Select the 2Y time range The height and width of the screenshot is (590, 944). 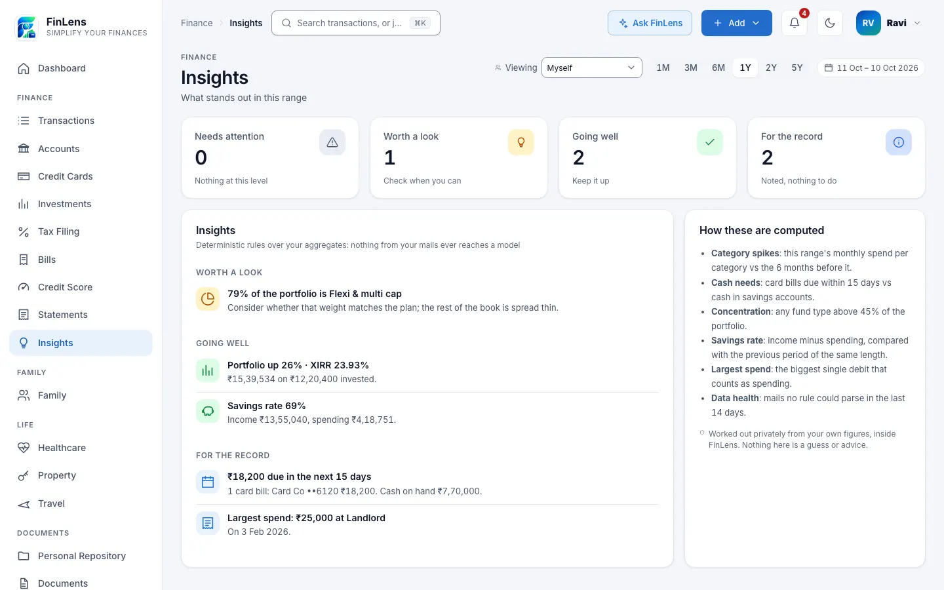tap(771, 68)
